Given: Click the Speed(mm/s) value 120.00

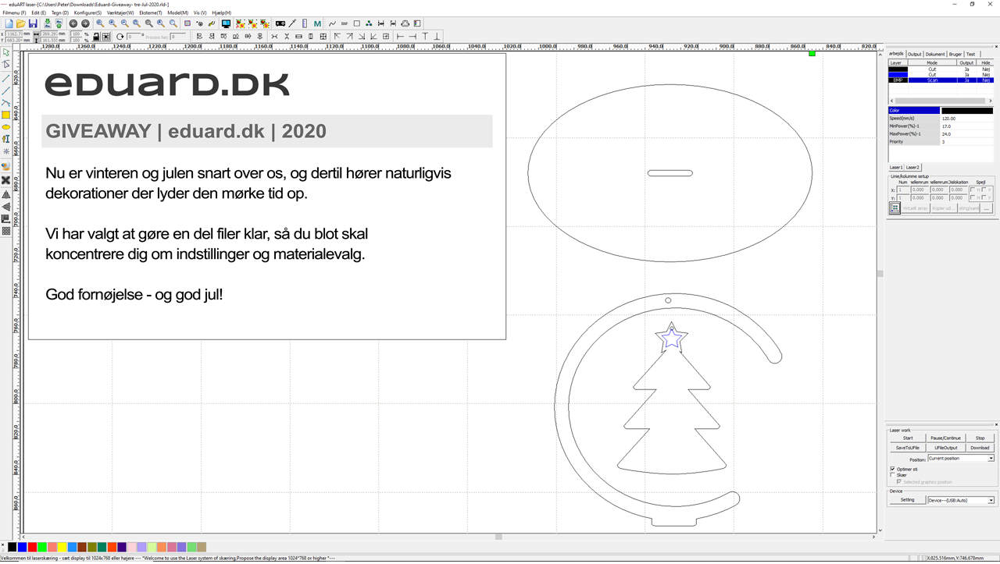Looking at the screenshot, I should pyautogui.click(x=967, y=119).
